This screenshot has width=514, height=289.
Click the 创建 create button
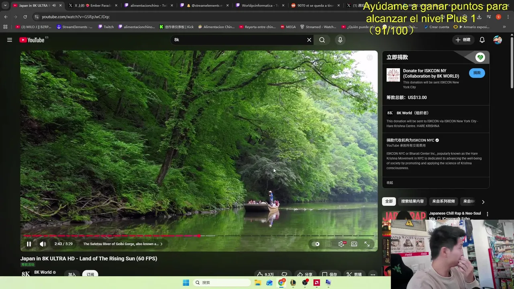coord(463,40)
